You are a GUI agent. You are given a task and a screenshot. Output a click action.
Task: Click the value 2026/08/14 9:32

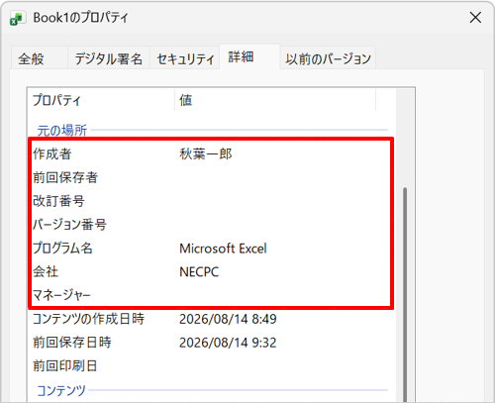pos(228,343)
